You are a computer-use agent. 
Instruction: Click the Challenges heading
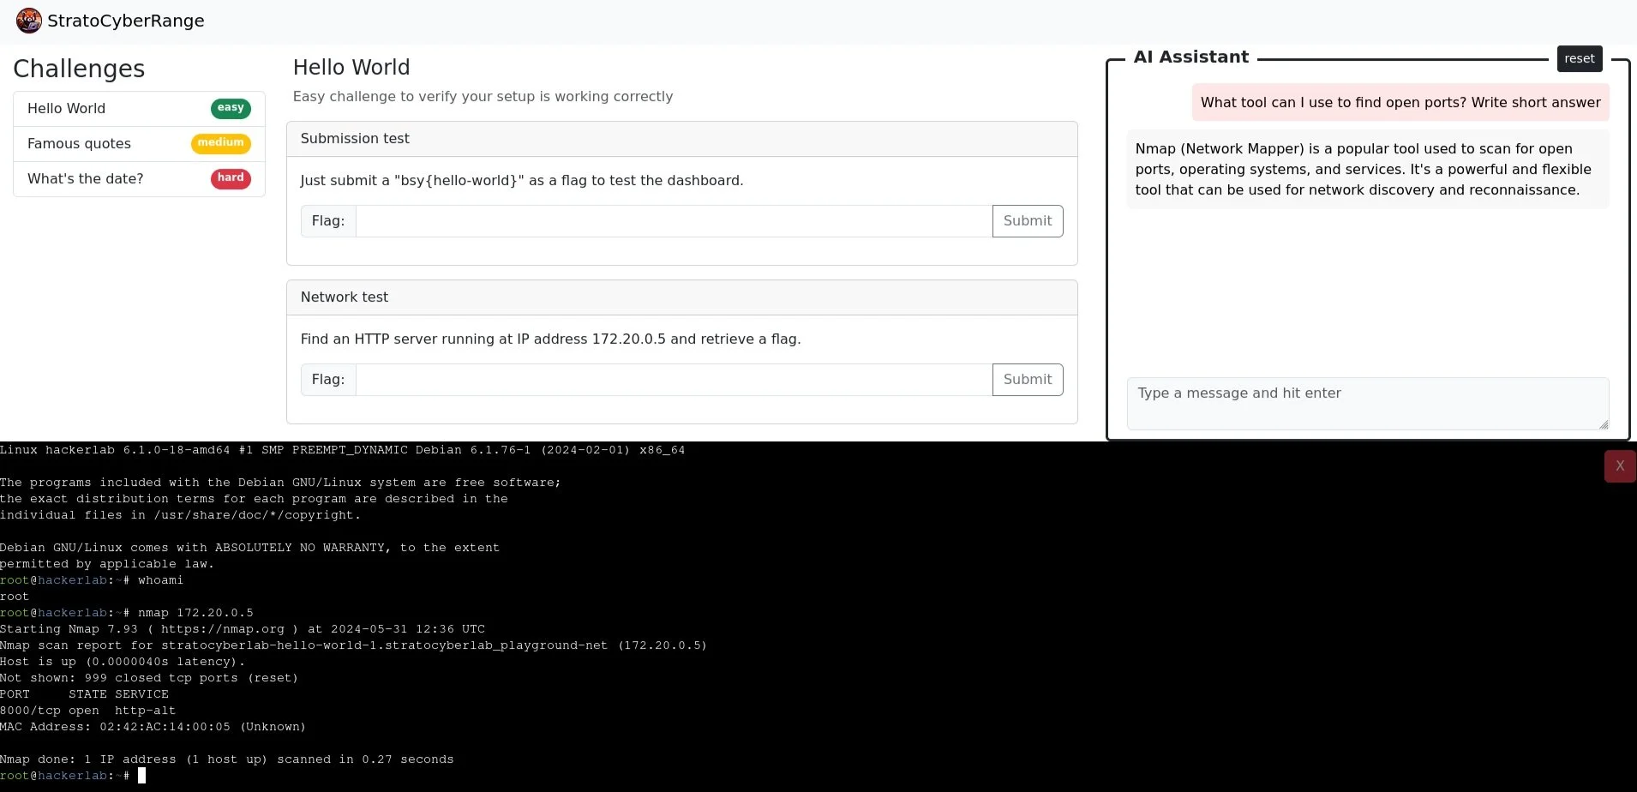(x=79, y=69)
